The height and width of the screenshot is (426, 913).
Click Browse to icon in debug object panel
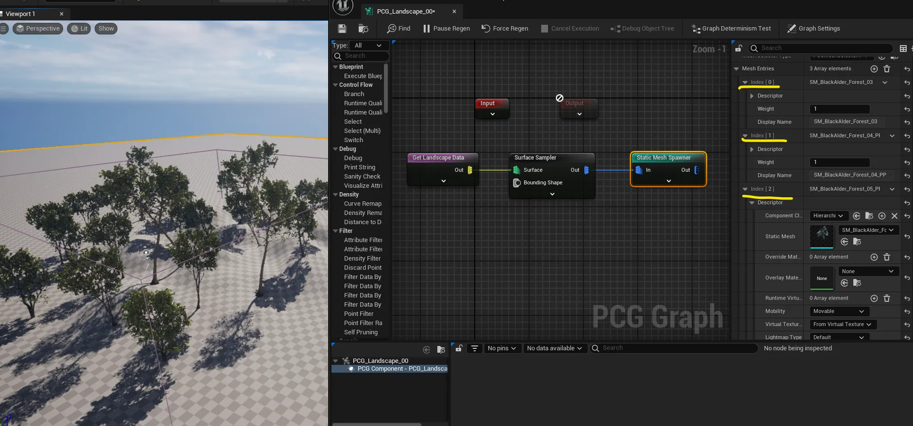click(441, 350)
